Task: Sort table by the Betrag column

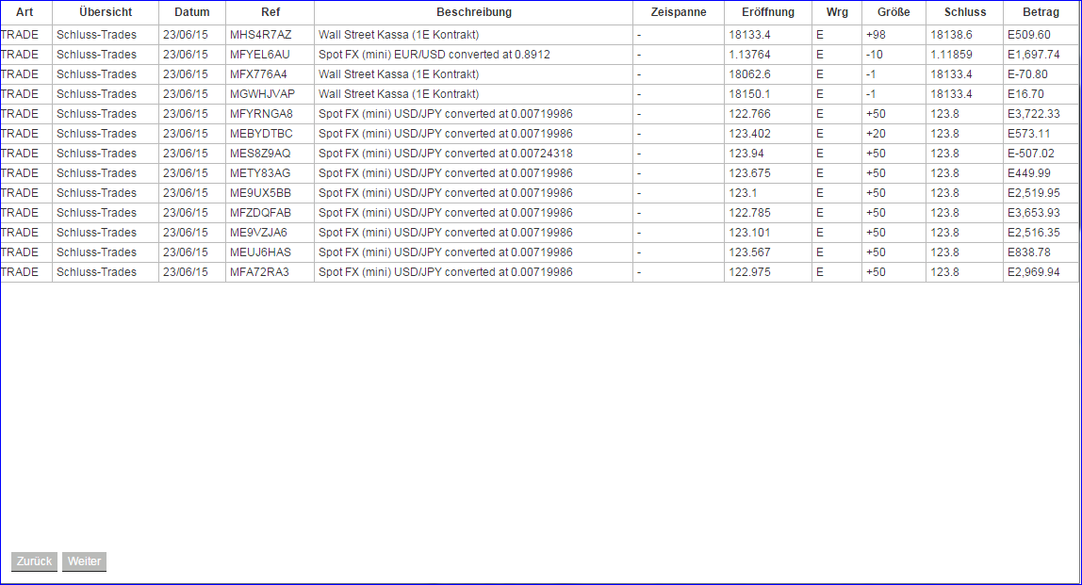Action: (x=1041, y=11)
